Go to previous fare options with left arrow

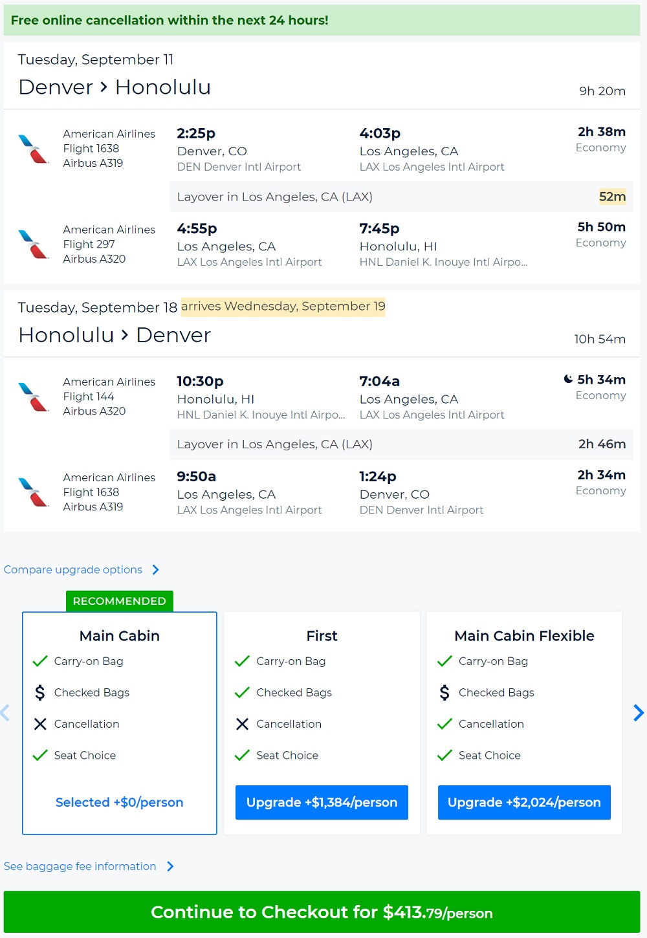point(5,713)
